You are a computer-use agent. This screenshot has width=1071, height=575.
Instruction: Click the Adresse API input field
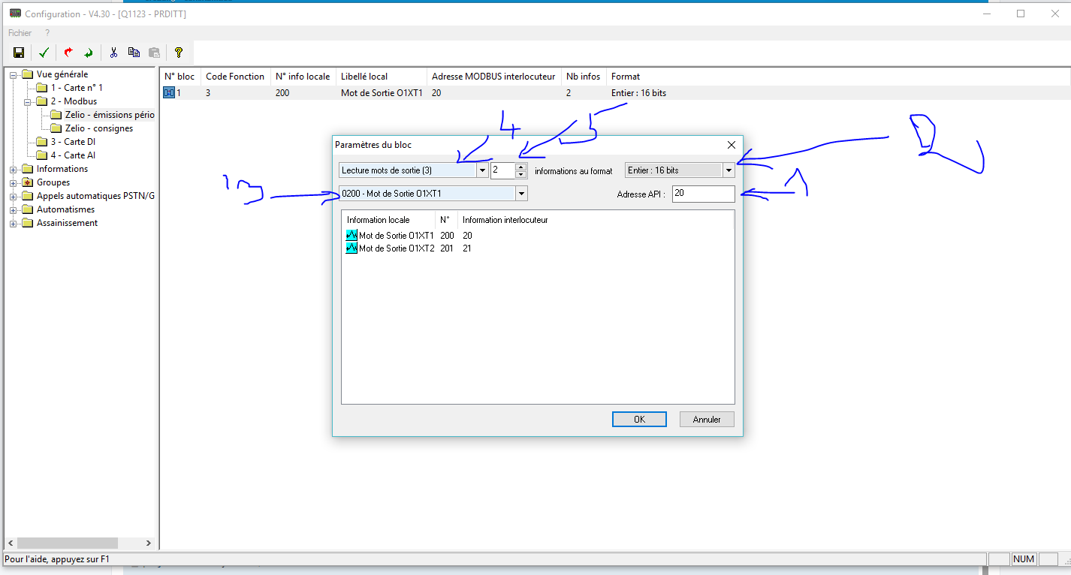point(703,194)
